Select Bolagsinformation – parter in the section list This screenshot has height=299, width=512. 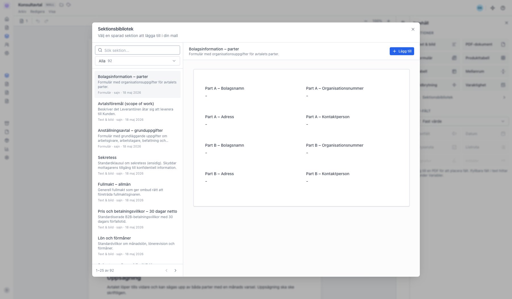137,84
